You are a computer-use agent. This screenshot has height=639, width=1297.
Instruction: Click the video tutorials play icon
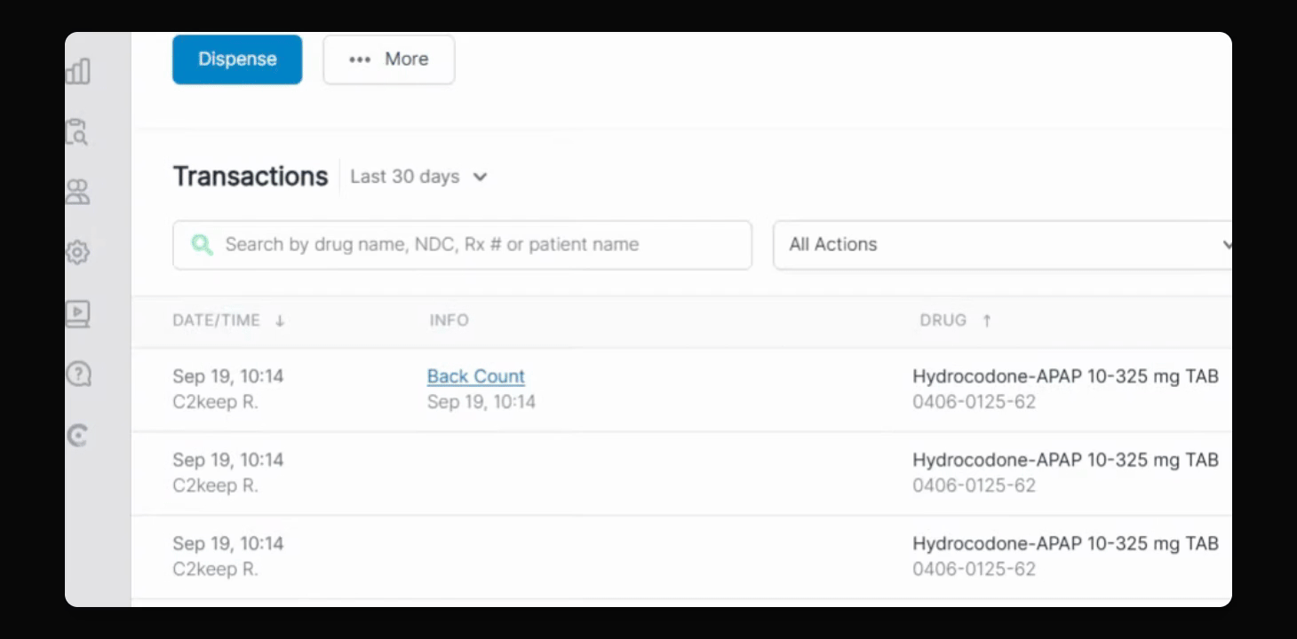(x=78, y=313)
